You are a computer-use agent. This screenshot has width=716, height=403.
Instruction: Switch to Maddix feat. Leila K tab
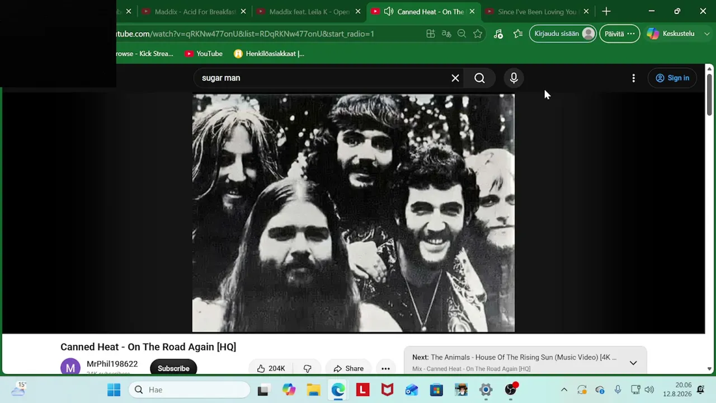[x=309, y=12]
